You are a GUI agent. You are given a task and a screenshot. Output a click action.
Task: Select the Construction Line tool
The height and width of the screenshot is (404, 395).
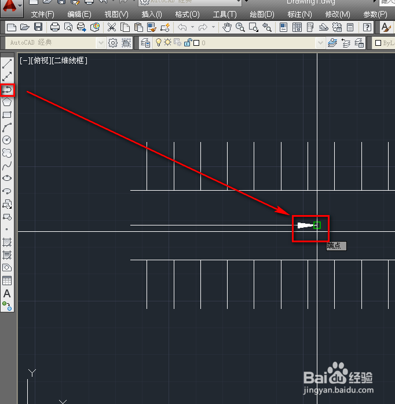[7, 77]
